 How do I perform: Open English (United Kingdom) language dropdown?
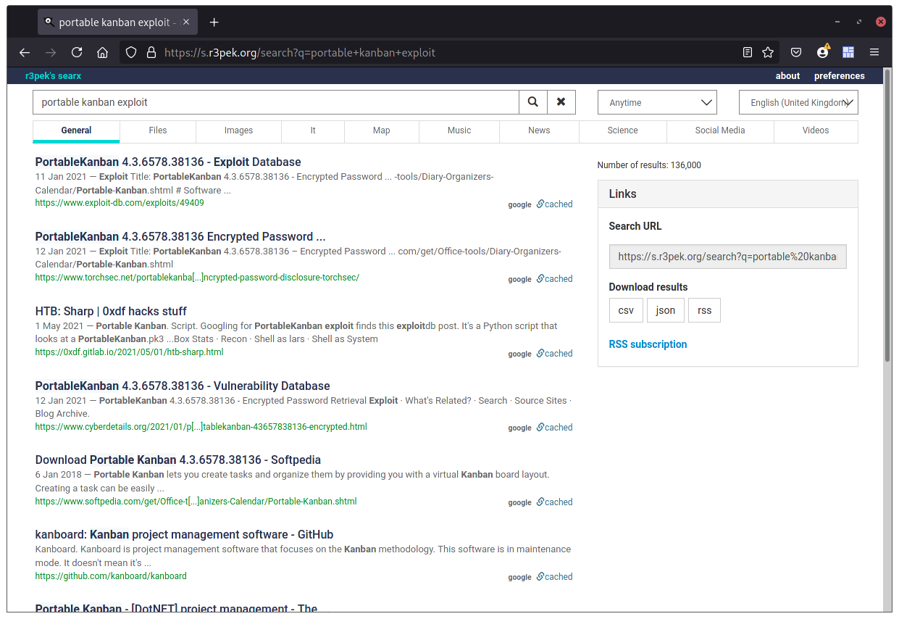click(798, 102)
